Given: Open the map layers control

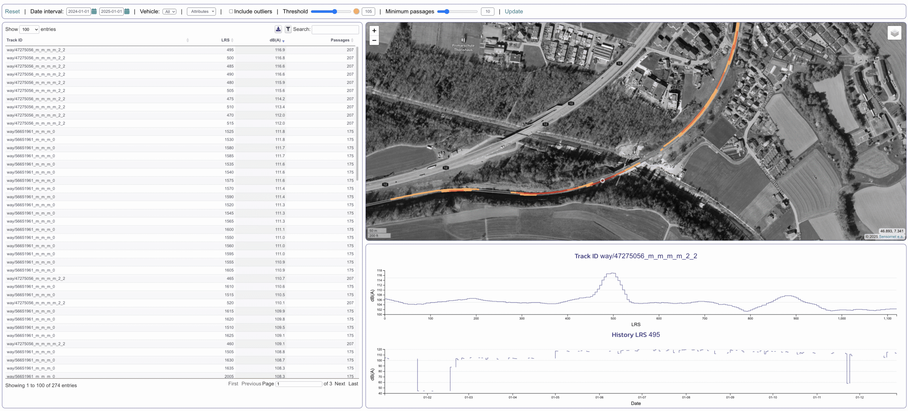Looking at the screenshot, I should coord(894,33).
